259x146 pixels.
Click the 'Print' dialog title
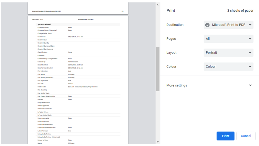click(x=170, y=11)
